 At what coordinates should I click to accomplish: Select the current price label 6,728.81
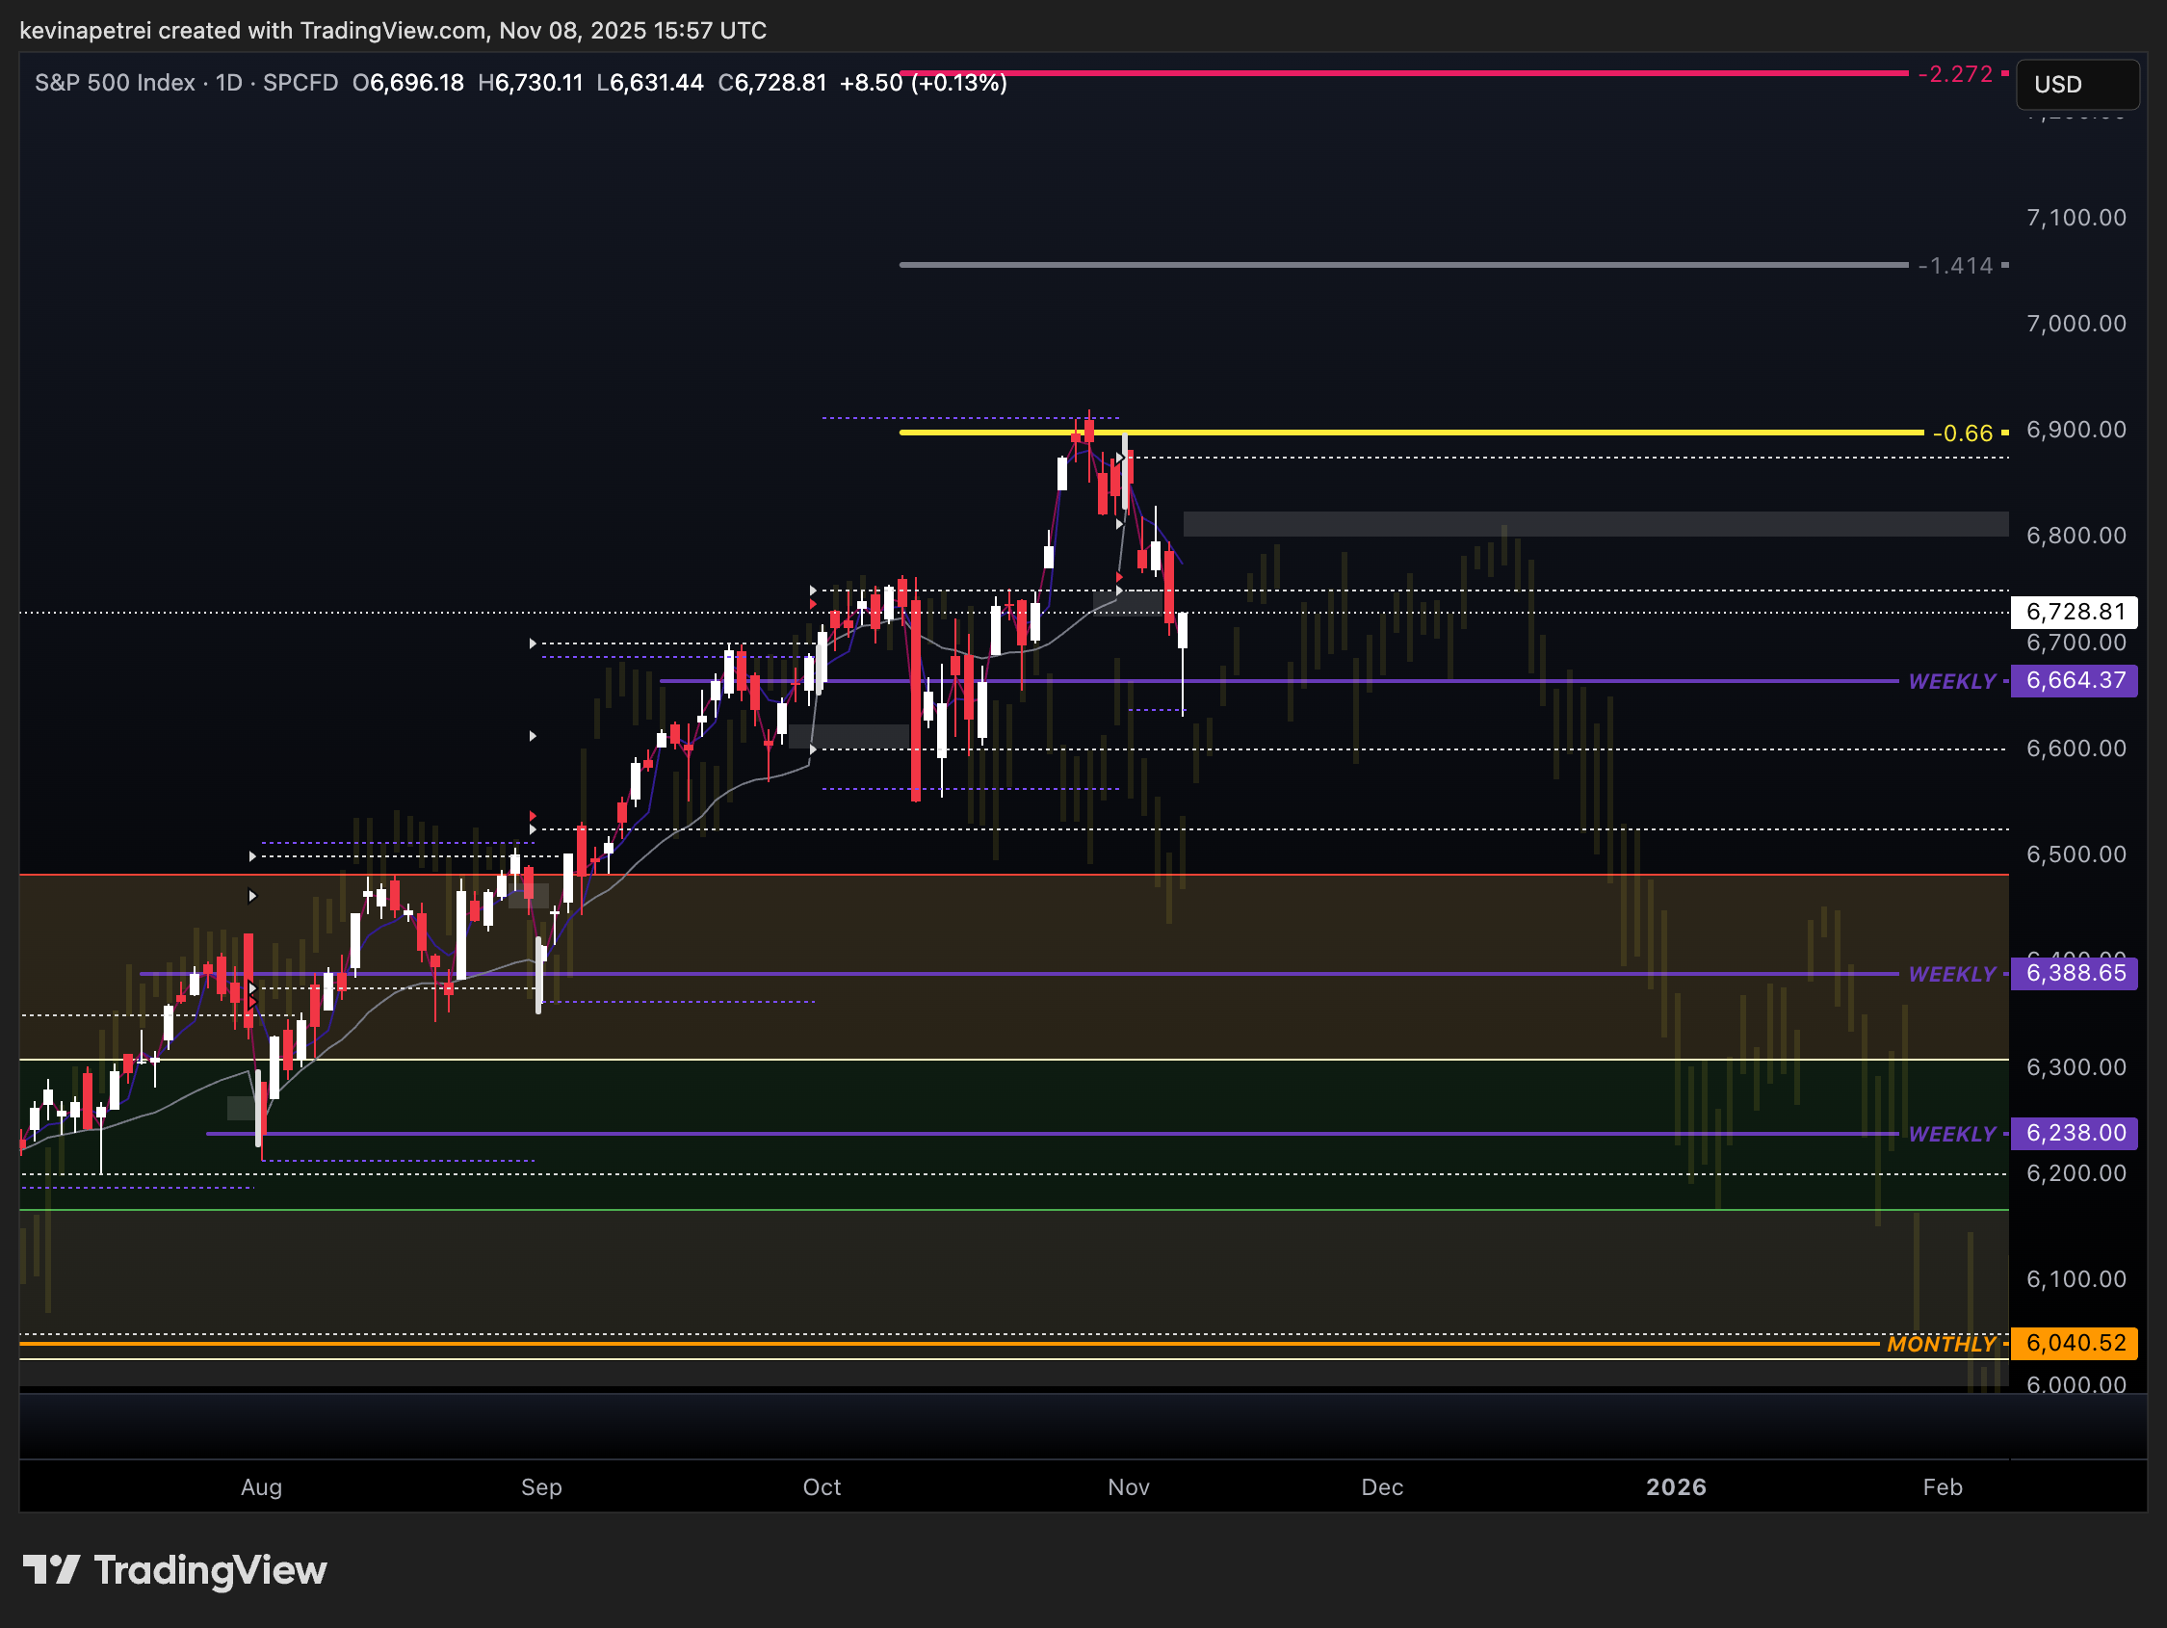(x=2074, y=613)
